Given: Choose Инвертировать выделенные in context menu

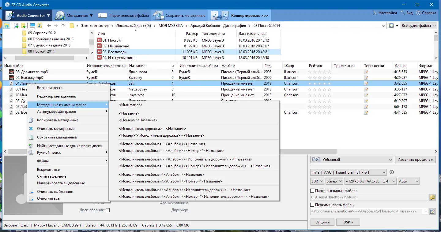Looking at the screenshot, I should (68, 183).
